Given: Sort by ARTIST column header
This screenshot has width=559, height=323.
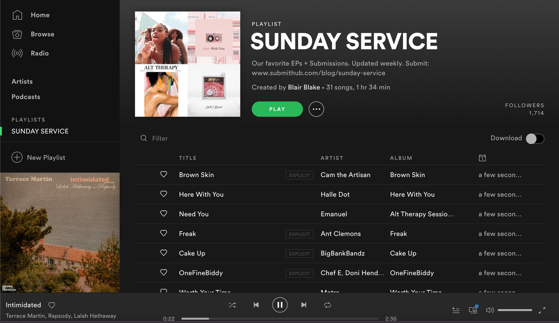Looking at the screenshot, I should pos(332,158).
